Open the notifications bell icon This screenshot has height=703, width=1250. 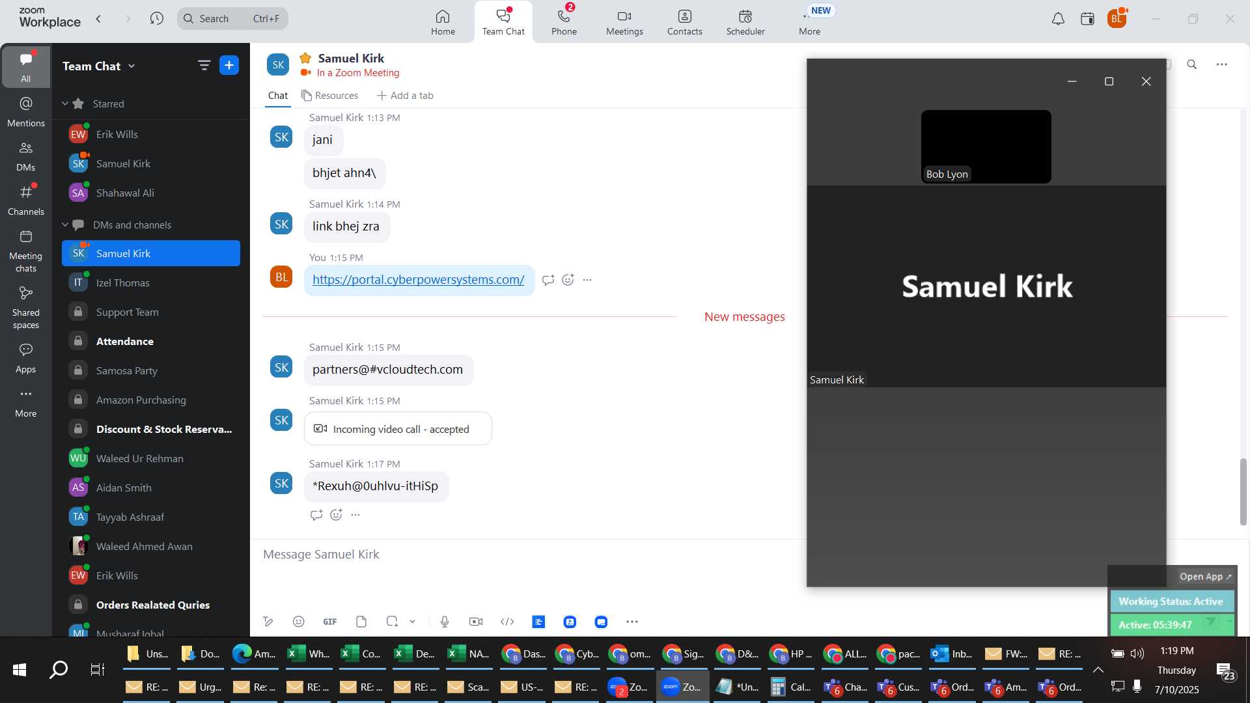point(1058,19)
